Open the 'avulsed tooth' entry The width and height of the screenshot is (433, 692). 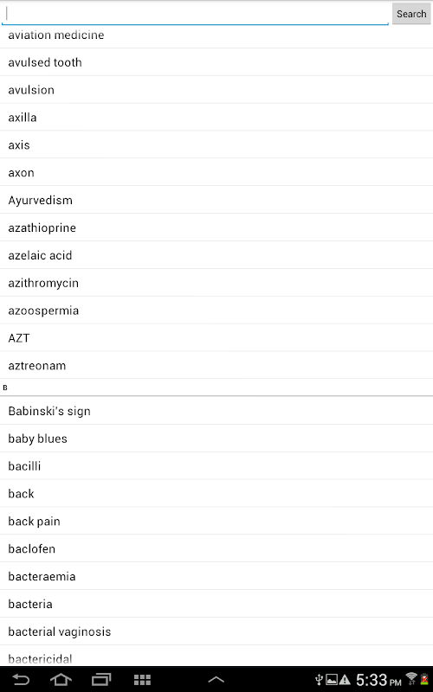click(216, 62)
